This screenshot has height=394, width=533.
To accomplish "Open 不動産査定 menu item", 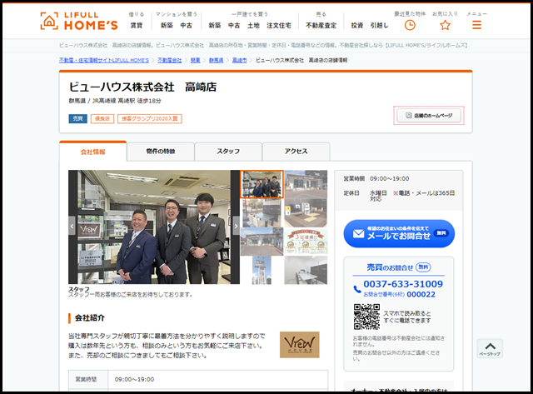I will coord(321,26).
